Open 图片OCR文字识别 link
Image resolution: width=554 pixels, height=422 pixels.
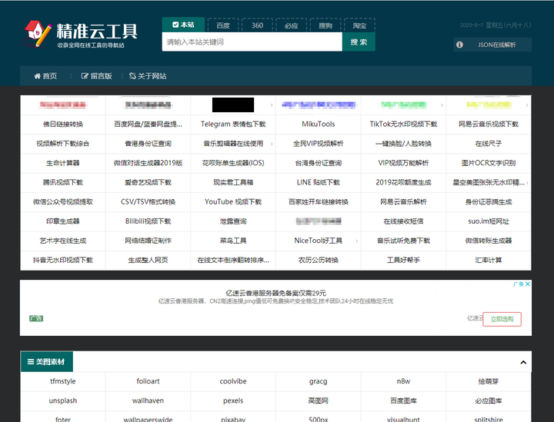point(489,163)
